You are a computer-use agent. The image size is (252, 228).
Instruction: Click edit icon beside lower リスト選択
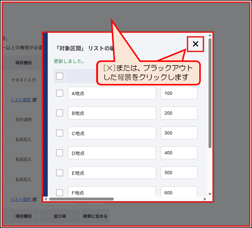pos(35,199)
